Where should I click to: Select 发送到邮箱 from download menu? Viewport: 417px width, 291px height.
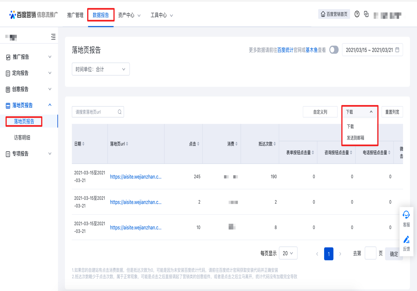coord(355,138)
